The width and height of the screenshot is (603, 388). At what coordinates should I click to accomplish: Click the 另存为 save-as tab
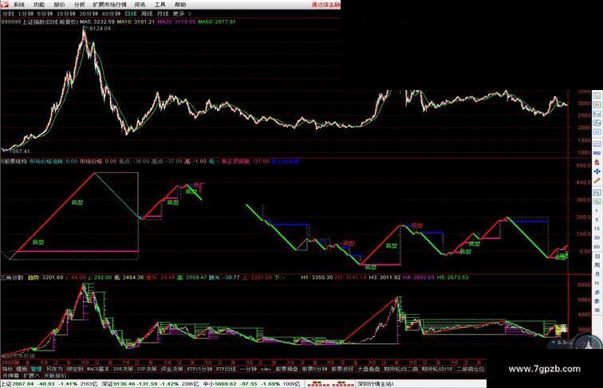coord(54,369)
